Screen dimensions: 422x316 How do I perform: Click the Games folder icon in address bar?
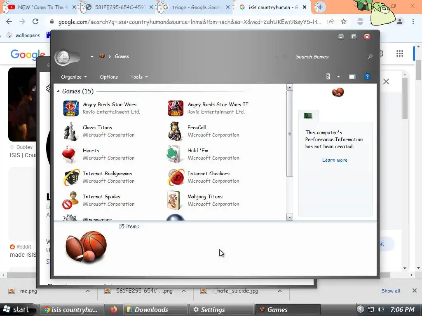point(102,56)
